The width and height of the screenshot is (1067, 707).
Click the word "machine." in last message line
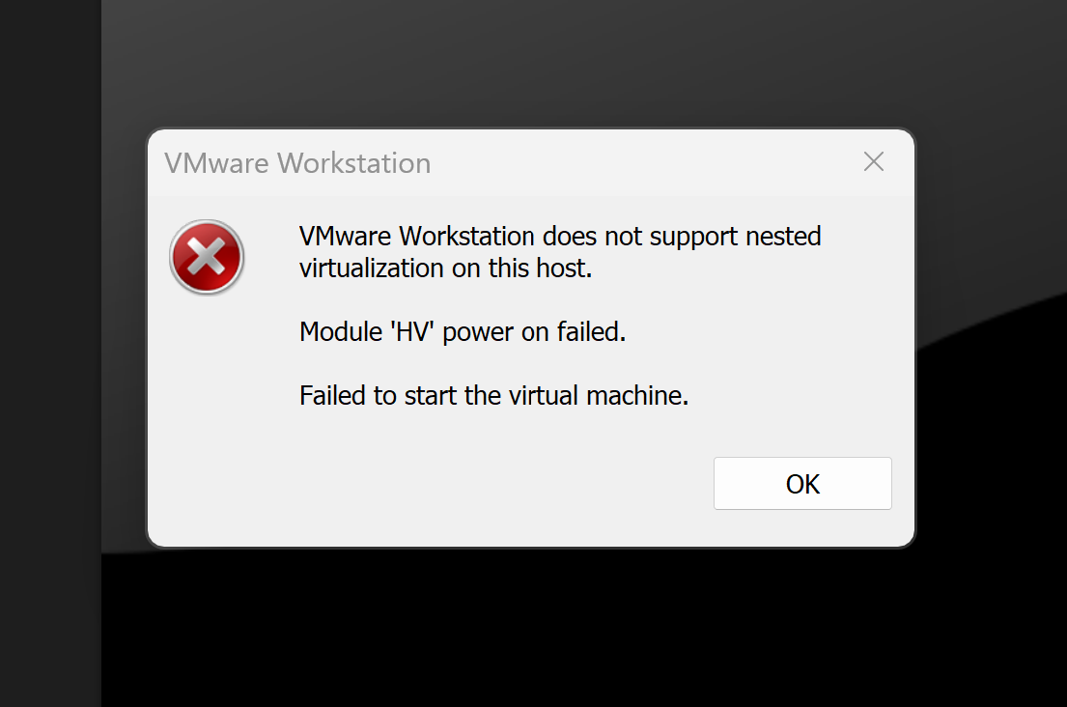coord(637,395)
